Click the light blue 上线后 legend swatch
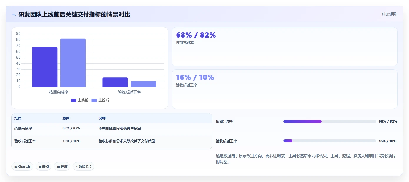Image resolution: width=409 pixels, height=182 pixels. point(94,100)
